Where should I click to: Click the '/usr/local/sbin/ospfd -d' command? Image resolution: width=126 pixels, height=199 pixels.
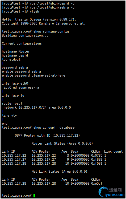[52, 3]
